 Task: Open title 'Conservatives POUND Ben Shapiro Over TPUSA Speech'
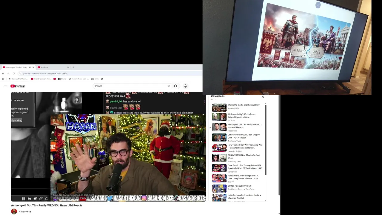coord(244,136)
